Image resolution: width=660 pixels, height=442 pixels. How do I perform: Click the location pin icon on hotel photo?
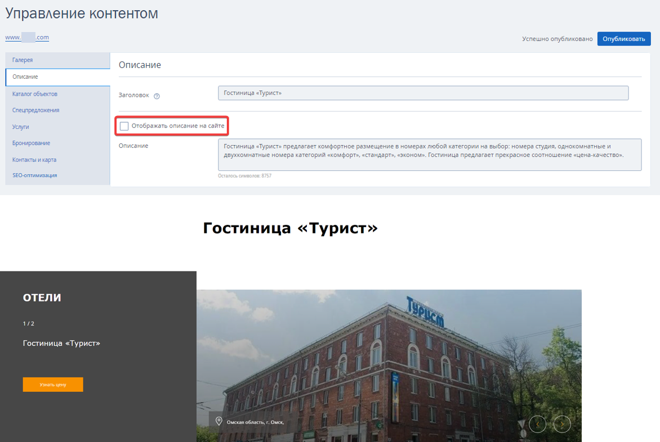(219, 421)
